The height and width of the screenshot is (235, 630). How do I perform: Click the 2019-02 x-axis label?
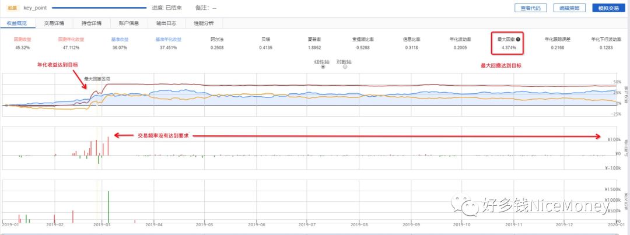pos(56,226)
